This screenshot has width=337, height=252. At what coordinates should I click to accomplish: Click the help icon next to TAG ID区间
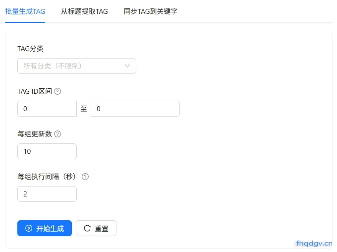[x=57, y=91]
